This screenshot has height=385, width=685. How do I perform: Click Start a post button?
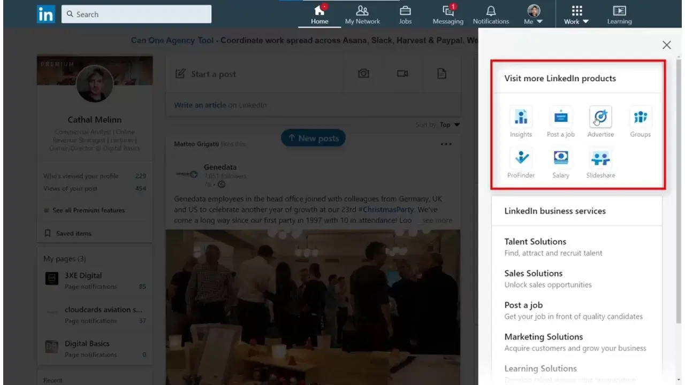pyautogui.click(x=205, y=74)
